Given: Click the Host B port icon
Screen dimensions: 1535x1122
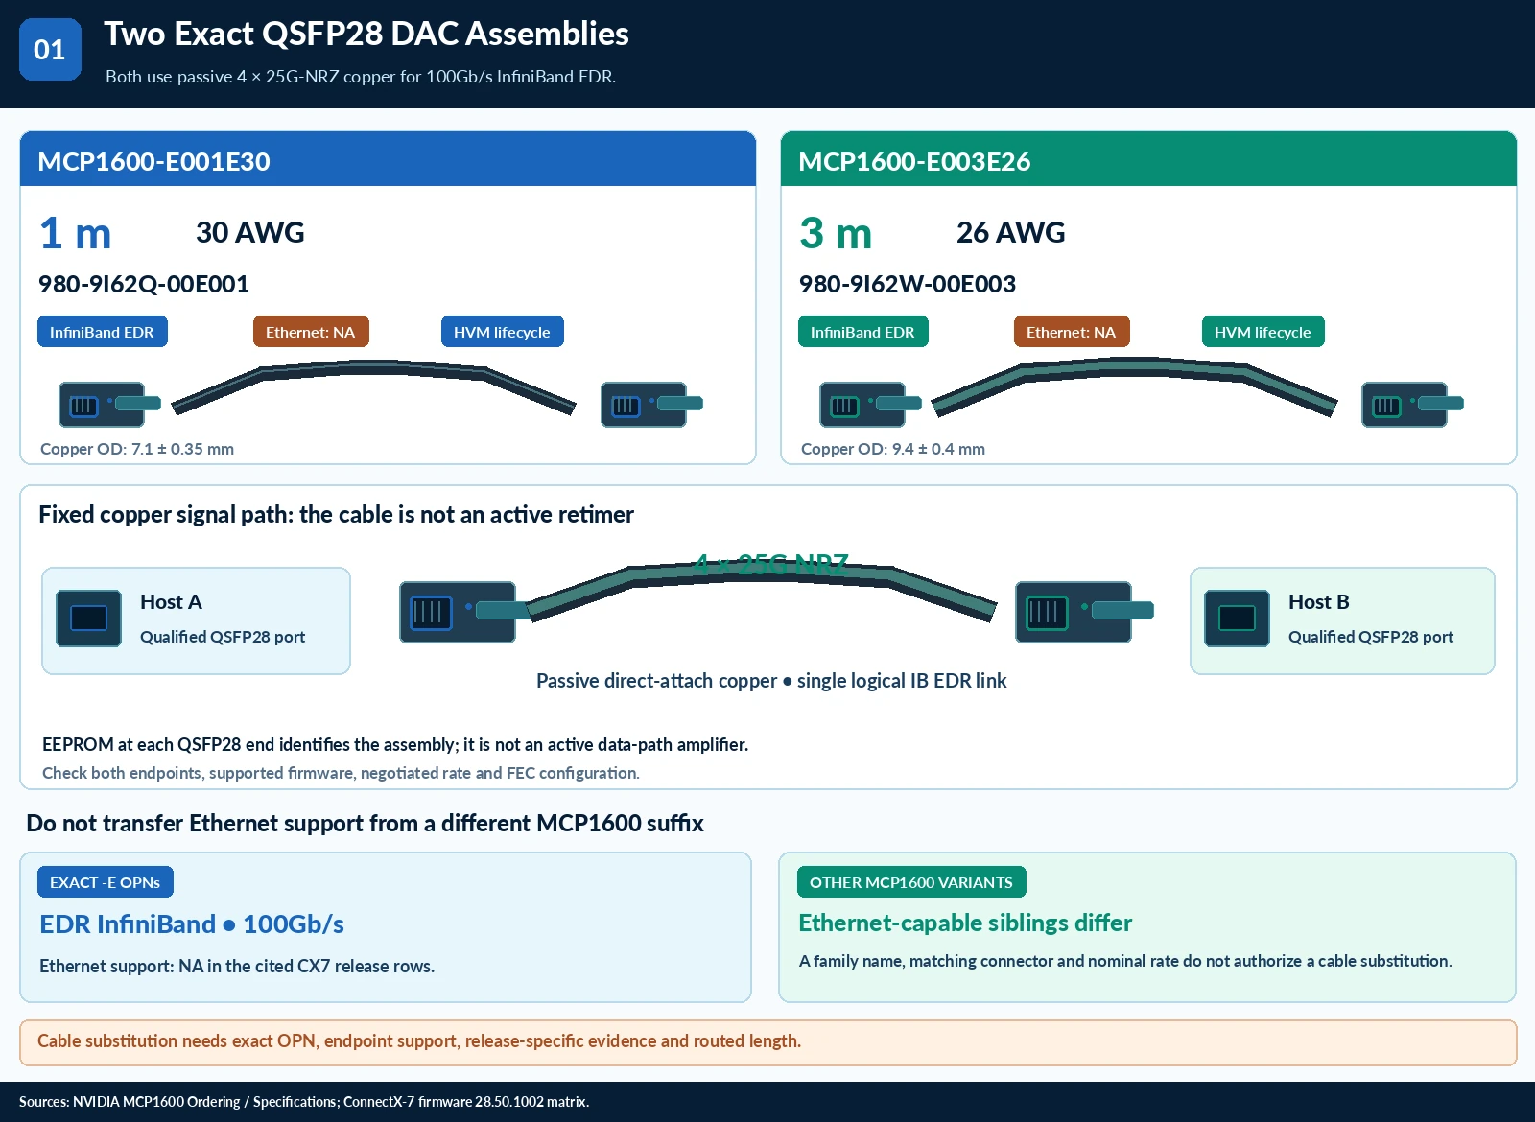Looking at the screenshot, I should [1237, 619].
